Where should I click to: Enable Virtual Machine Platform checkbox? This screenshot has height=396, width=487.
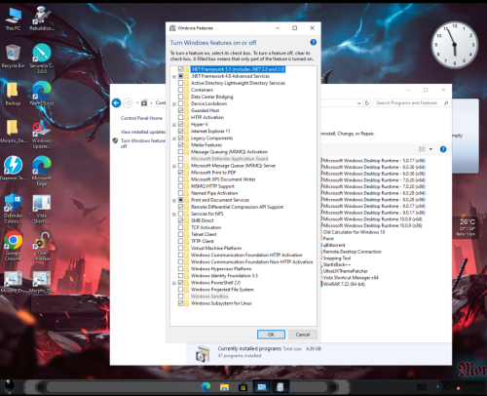click(x=180, y=248)
